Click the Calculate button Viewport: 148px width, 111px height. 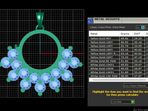[x=123, y=102]
